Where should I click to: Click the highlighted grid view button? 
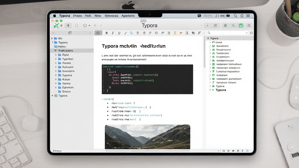pyautogui.click(x=98, y=33)
